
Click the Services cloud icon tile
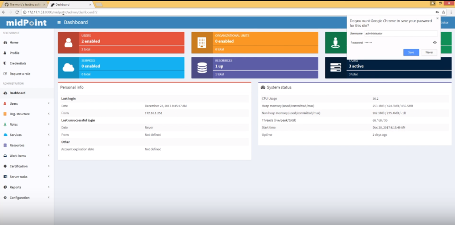[x=68, y=68]
